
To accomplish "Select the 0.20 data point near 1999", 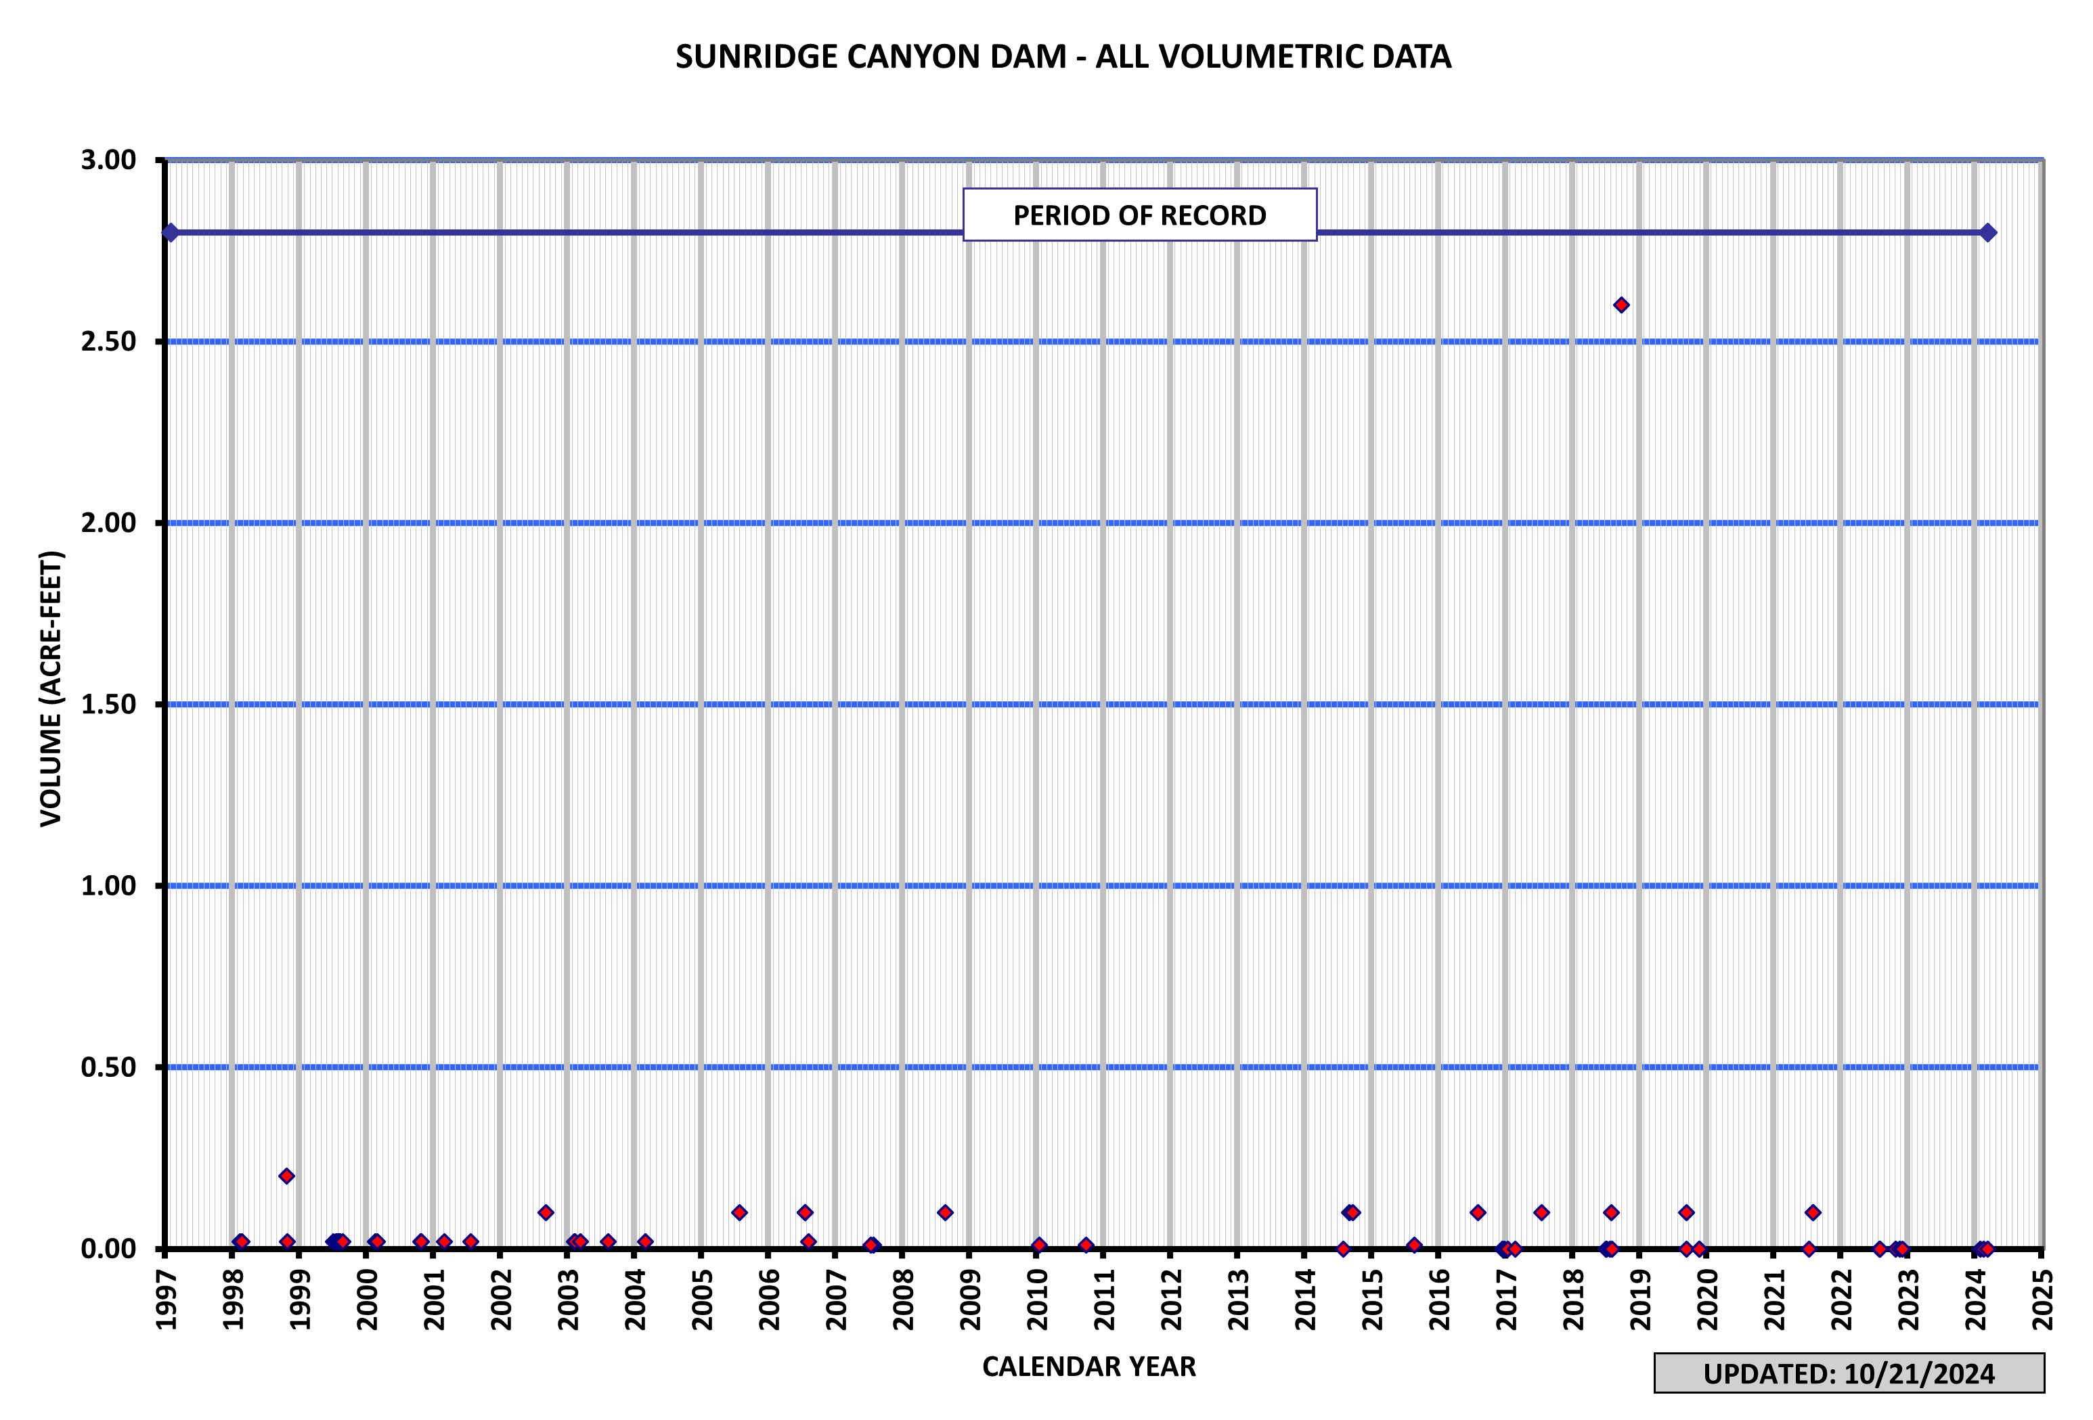I will [x=286, y=1176].
